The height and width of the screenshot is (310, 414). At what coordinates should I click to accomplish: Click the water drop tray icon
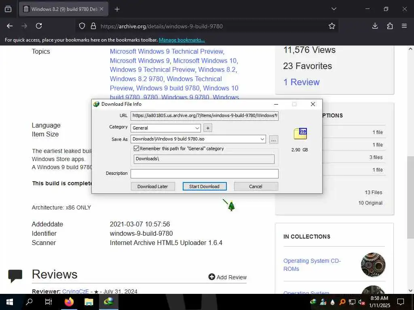tap(333, 302)
